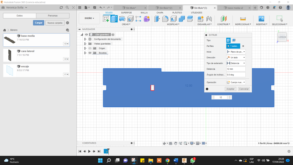Open the Dirección dropdown
This screenshot has width=293, height=165.
(x=236, y=58)
